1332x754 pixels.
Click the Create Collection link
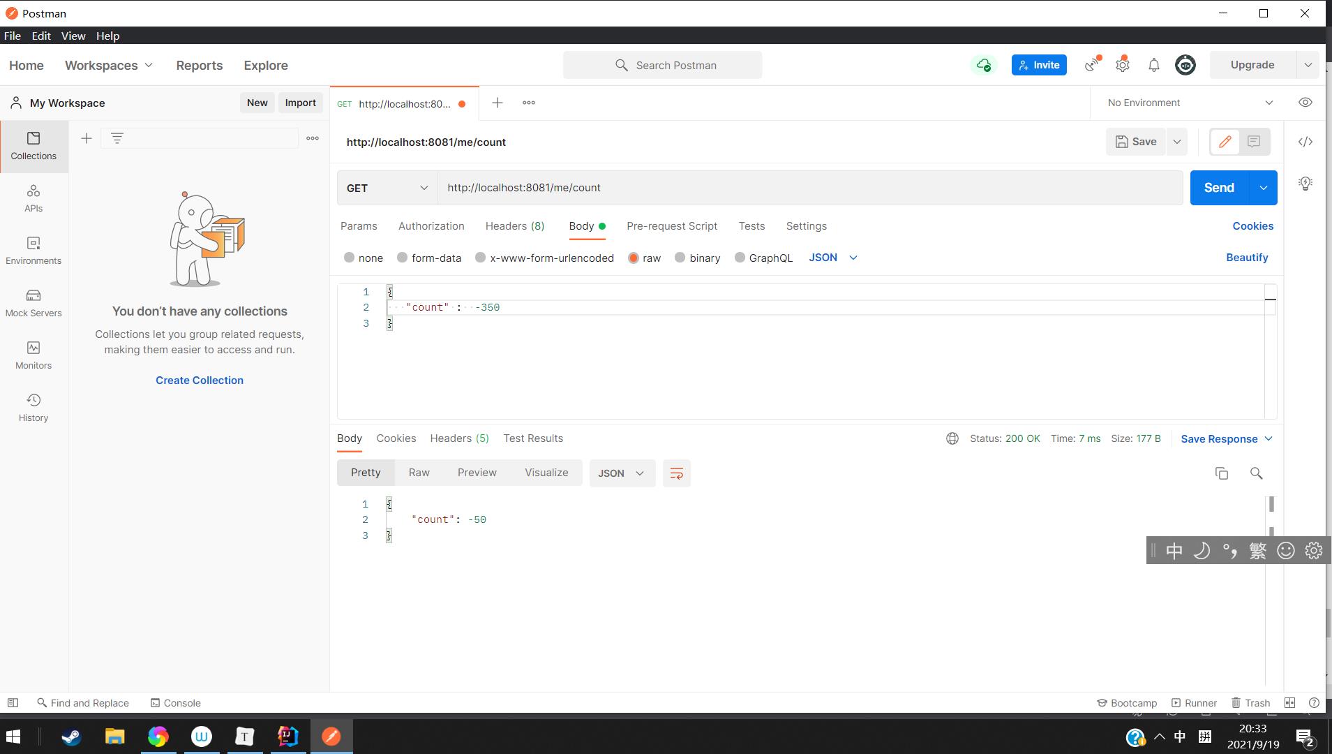pos(200,380)
